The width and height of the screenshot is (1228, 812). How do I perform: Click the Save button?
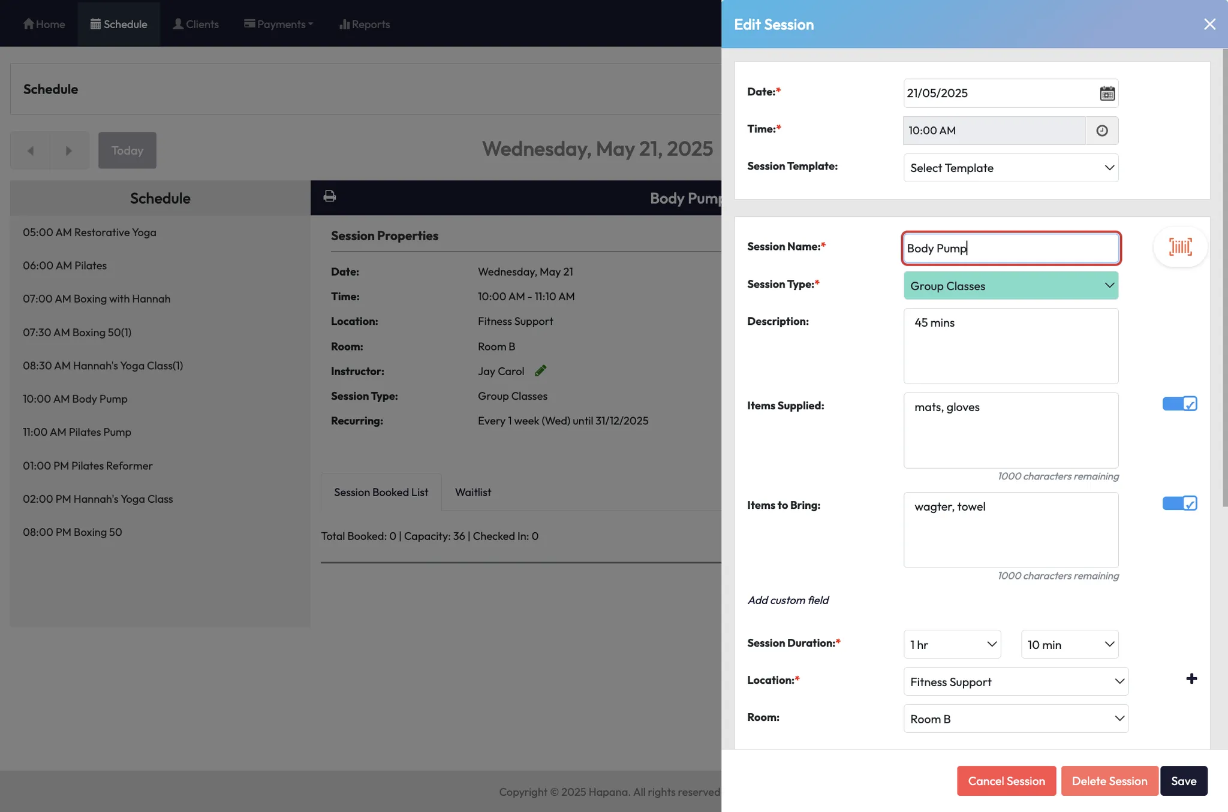click(x=1183, y=781)
